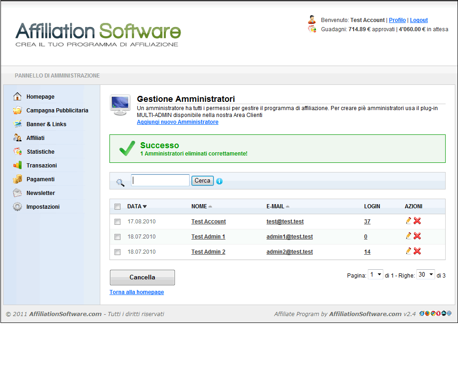This screenshot has height=367, width=458.
Task: Open Transazioni menu item
Action: [x=42, y=165]
